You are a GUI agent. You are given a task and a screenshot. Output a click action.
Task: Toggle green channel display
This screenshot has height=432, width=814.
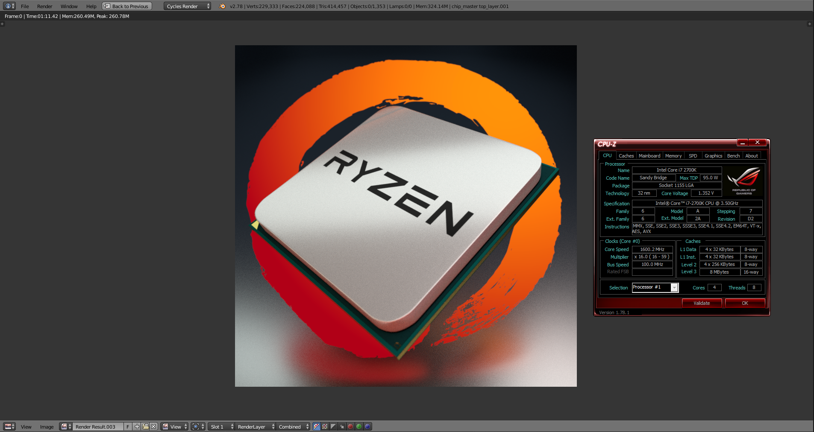(x=359, y=426)
